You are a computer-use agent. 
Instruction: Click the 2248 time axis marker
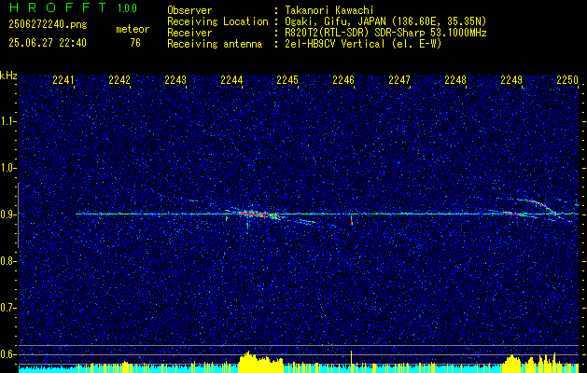click(455, 80)
